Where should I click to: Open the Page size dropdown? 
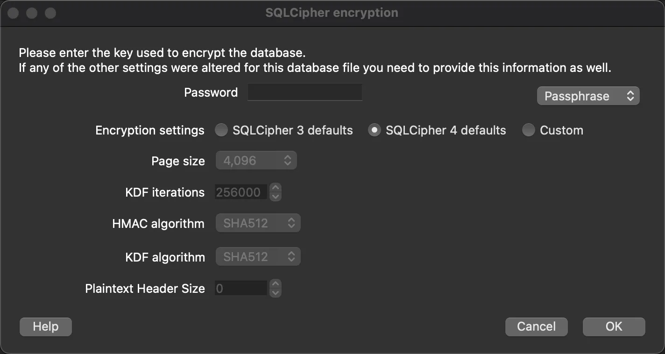(256, 160)
